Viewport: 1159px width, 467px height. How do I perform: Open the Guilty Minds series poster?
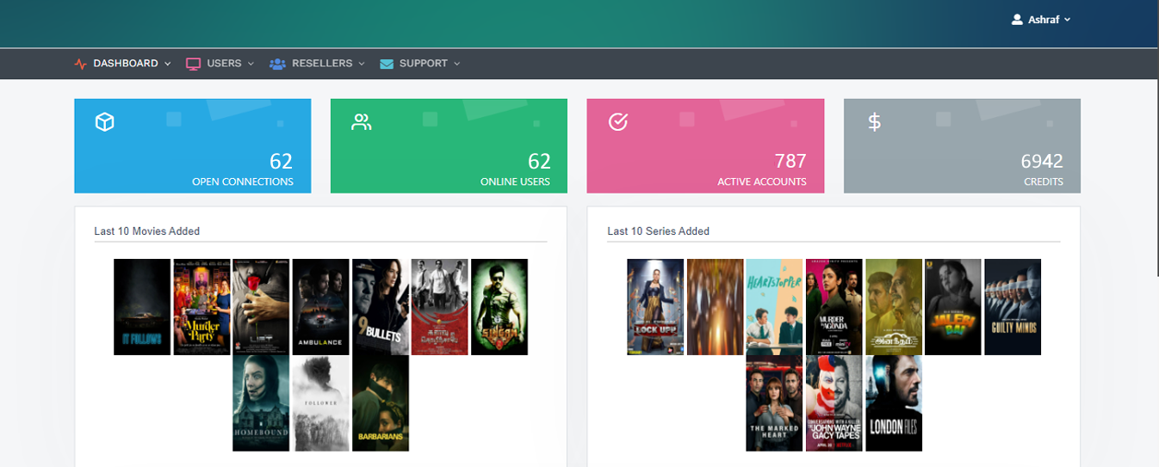click(x=1013, y=307)
